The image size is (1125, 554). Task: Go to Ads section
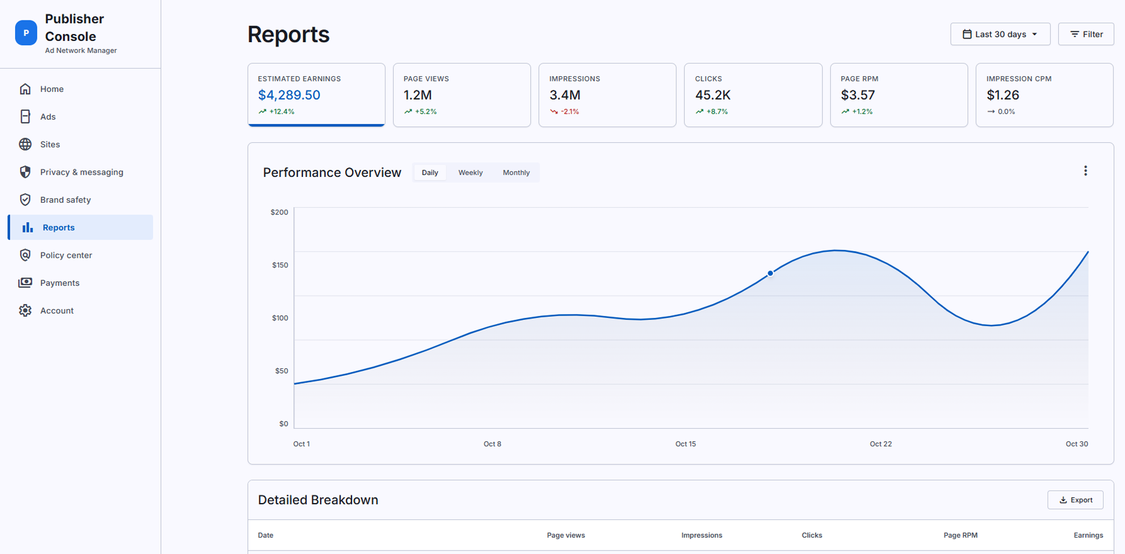point(80,117)
